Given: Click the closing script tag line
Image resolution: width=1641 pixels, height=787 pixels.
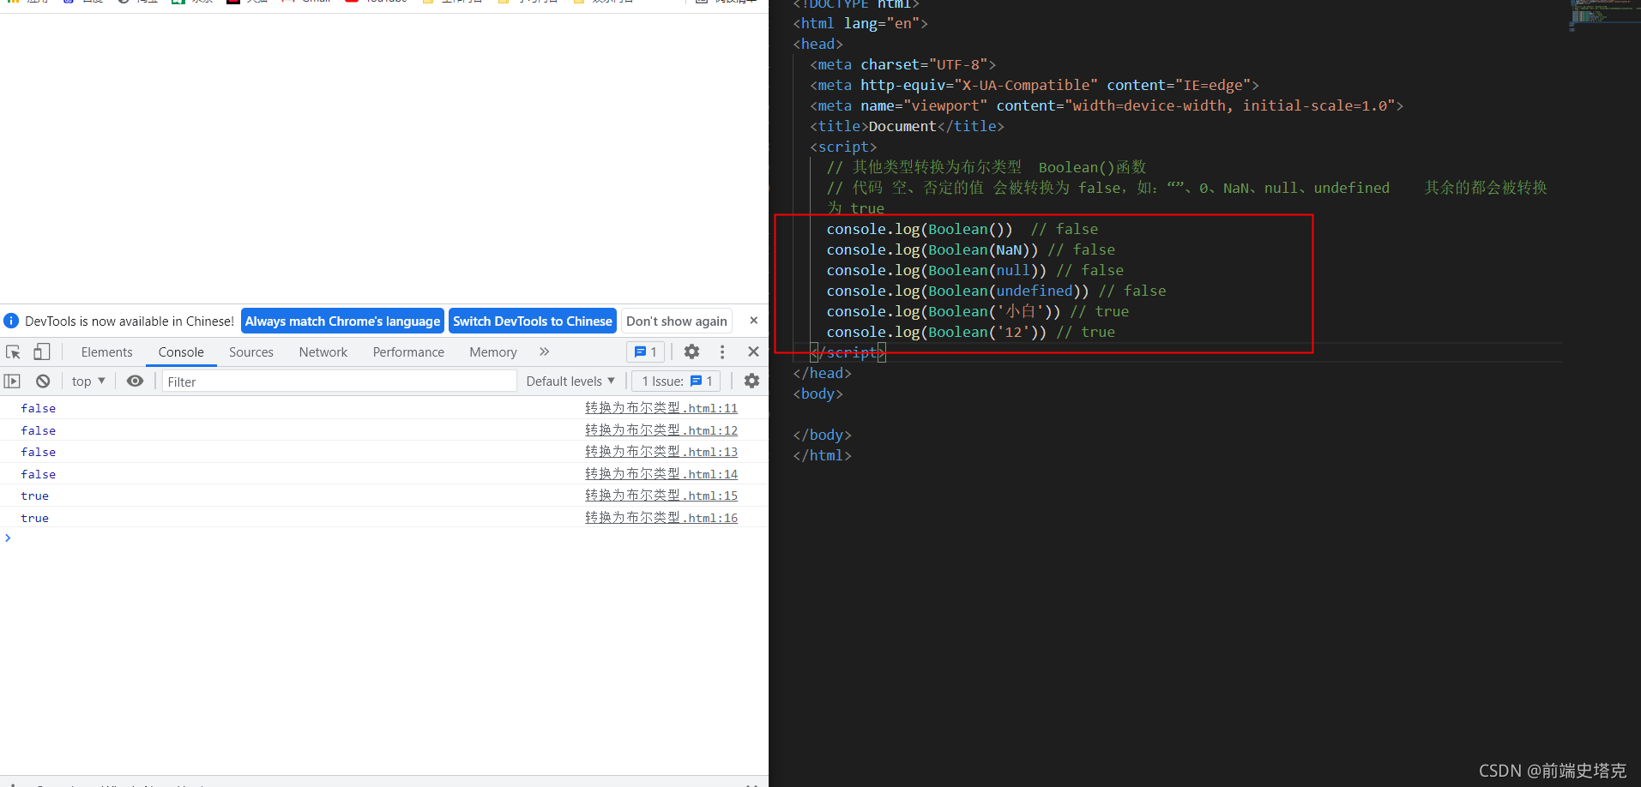Looking at the screenshot, I should click(848, 352).
